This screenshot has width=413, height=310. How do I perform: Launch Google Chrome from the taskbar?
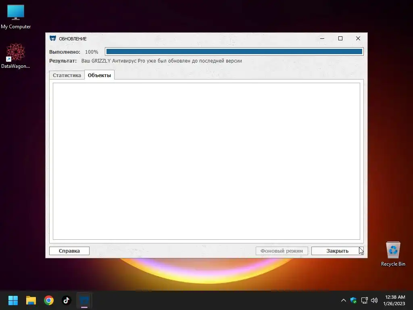click(49, 300)
